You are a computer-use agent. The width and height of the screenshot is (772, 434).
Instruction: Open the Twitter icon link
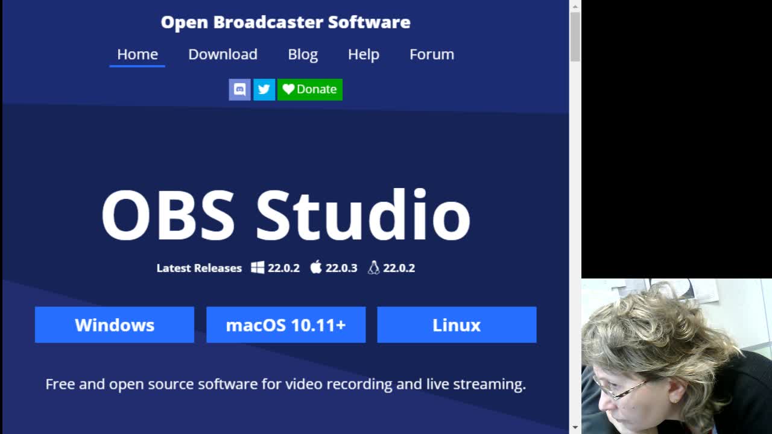pyautogui.click(x=264, y=90)
